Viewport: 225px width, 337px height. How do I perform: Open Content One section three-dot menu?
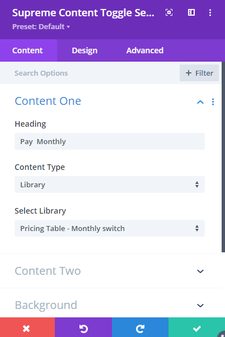[213, 101]
